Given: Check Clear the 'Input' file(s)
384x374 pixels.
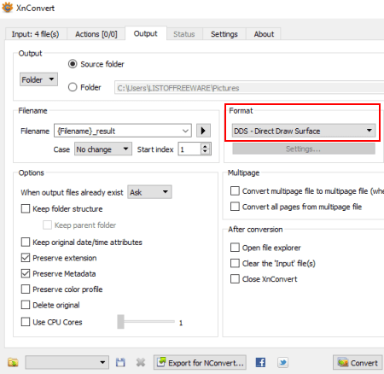Looking at the screenshot, I should click(235, 263).
